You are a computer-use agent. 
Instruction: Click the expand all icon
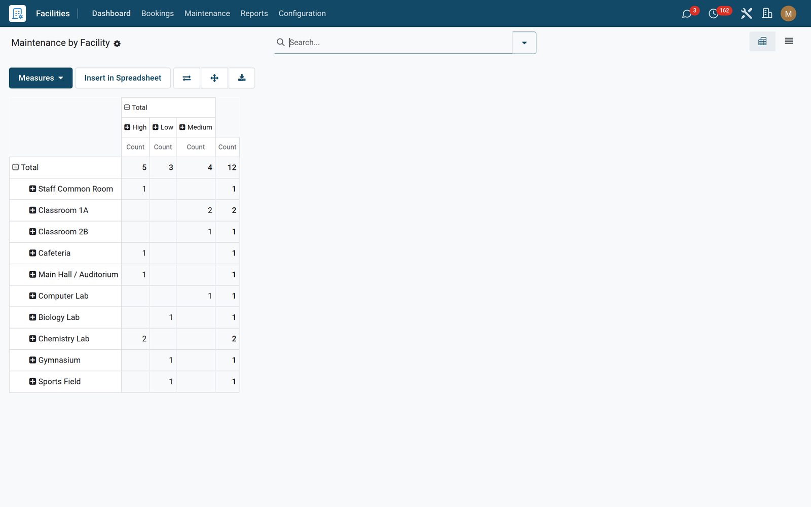click(x=214, y=78)
